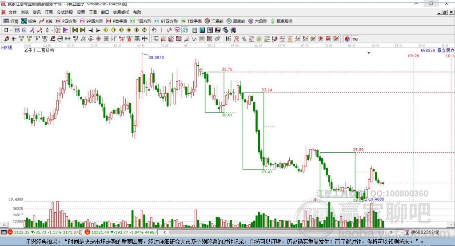Expand the candlestick style dropdown arrow

tap(52, 30)
